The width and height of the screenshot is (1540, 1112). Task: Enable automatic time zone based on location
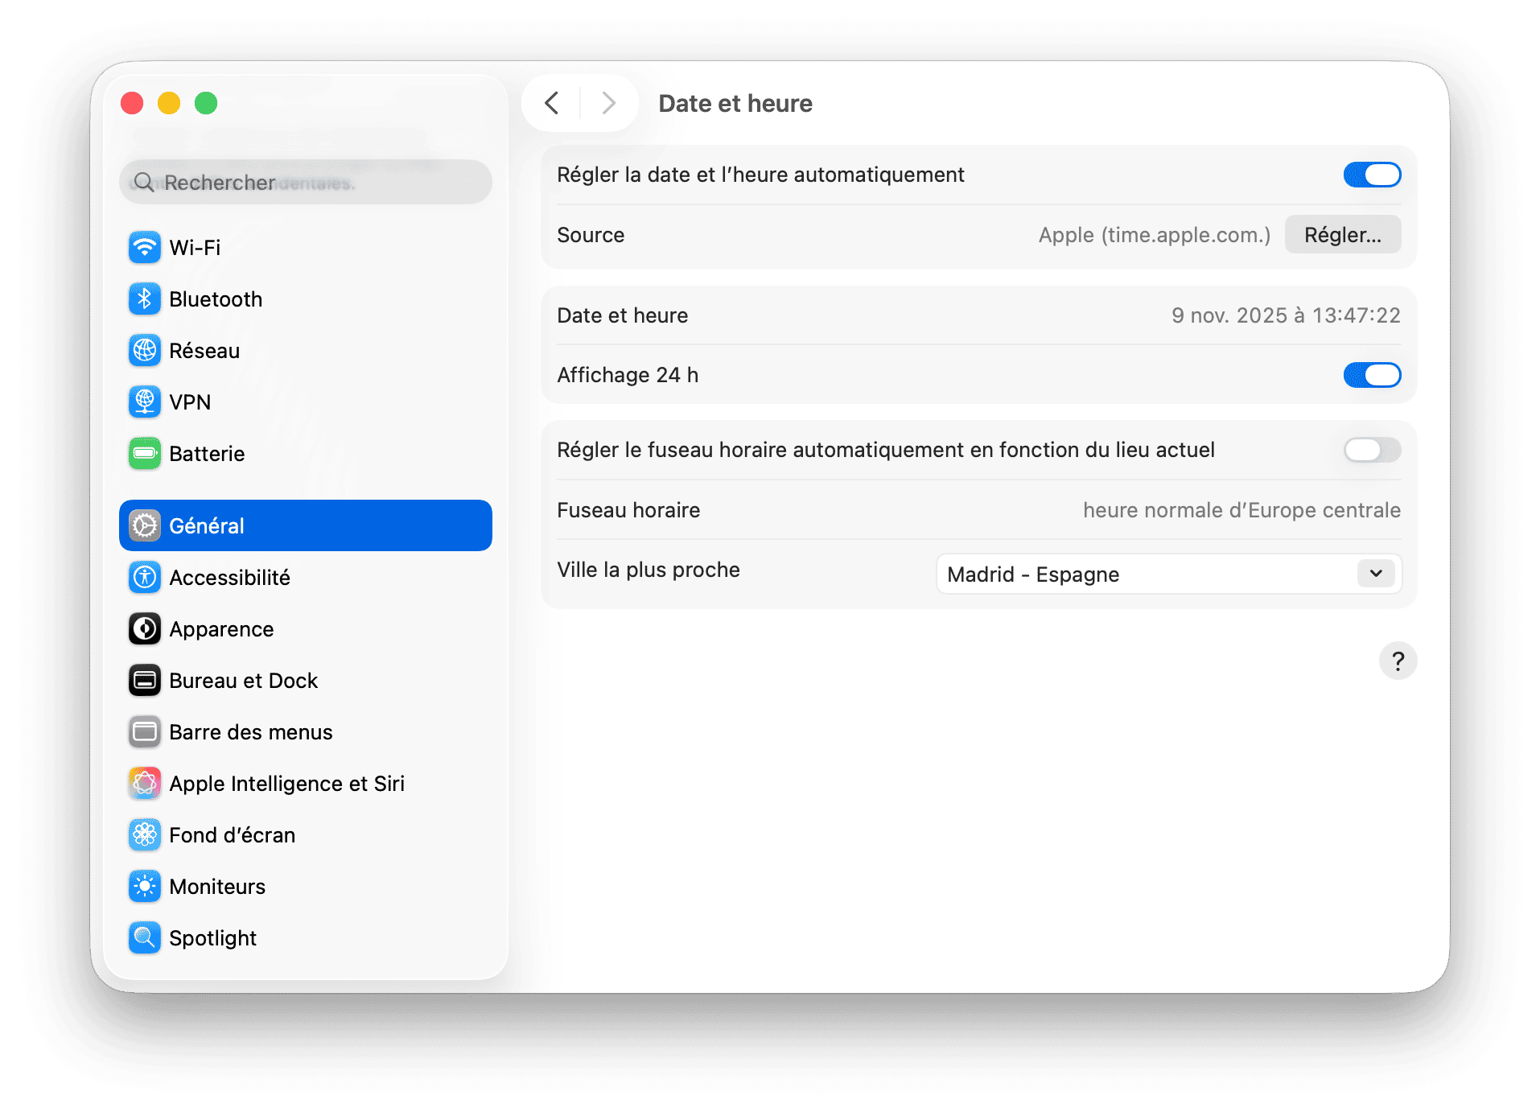[x=1372, y=450]
